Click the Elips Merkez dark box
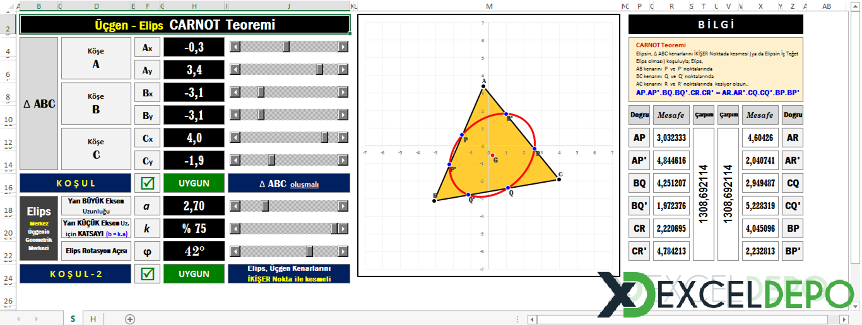Image resolution: width=862 pixels, height=325 pixels. (39, 227)
